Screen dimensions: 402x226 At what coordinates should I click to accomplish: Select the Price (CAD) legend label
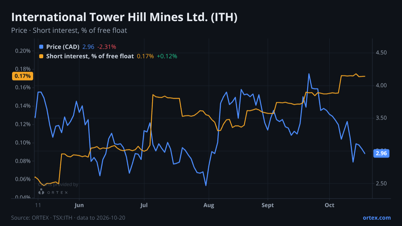[x=63, y=47]
